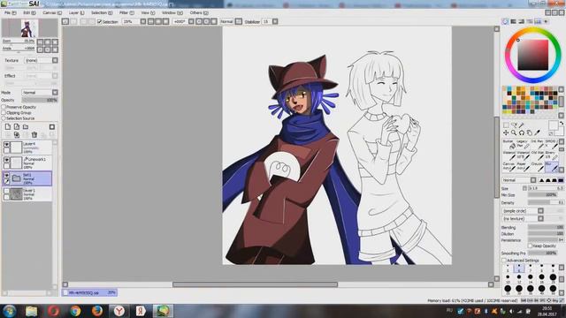This screenshot has width=566, height=318.
Task: Select the Binary brush tool
Action: pyautogui.click(x=551, y=155)
